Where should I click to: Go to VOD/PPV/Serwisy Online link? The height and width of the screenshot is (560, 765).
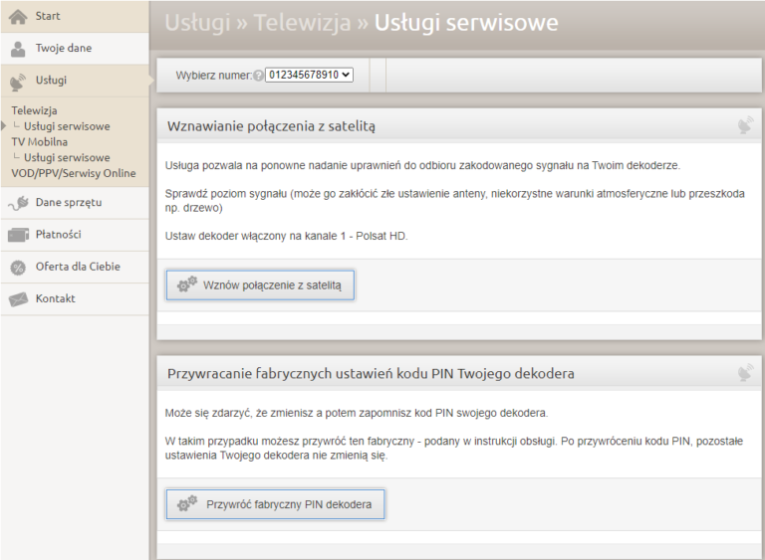[73, 173]
